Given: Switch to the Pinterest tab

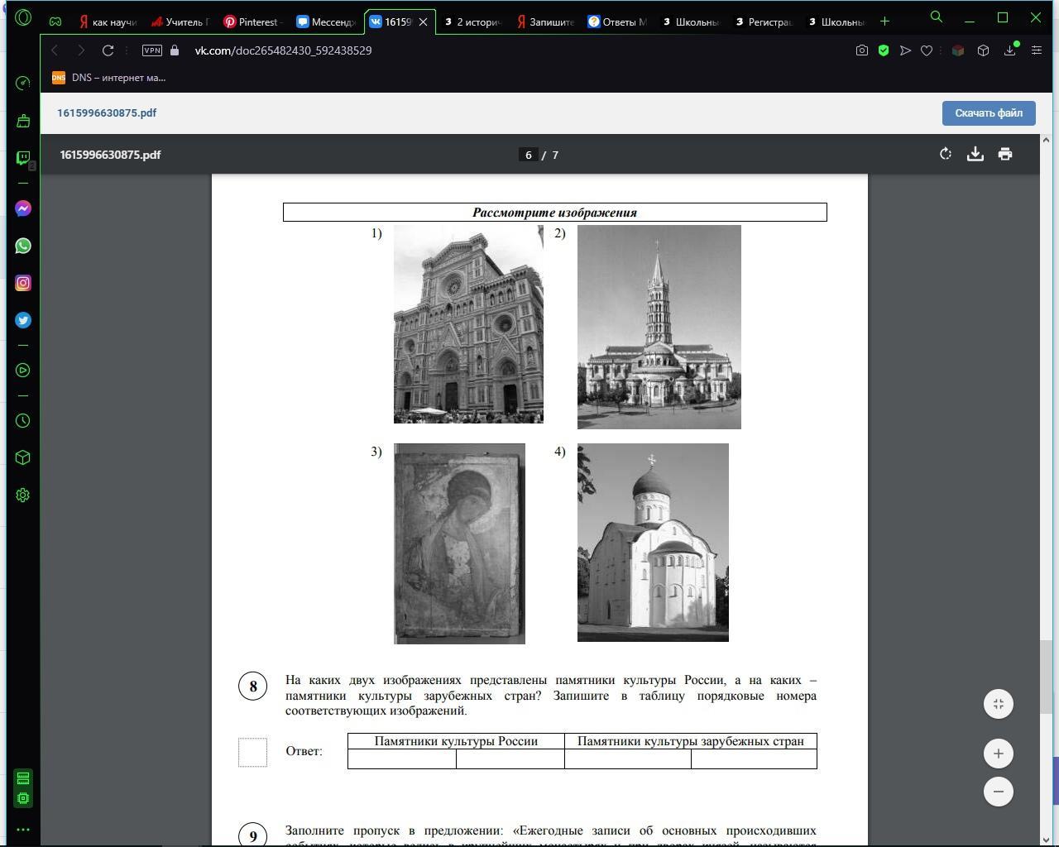Looking at the screenshot, I should coord(253,22).
